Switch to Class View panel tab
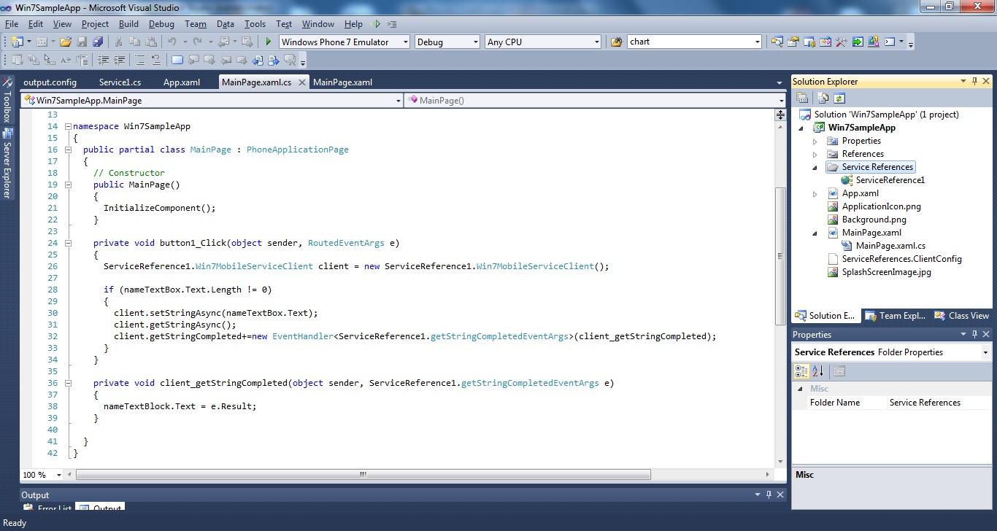This screenshot has height=531, width=997. click(962, 316)
